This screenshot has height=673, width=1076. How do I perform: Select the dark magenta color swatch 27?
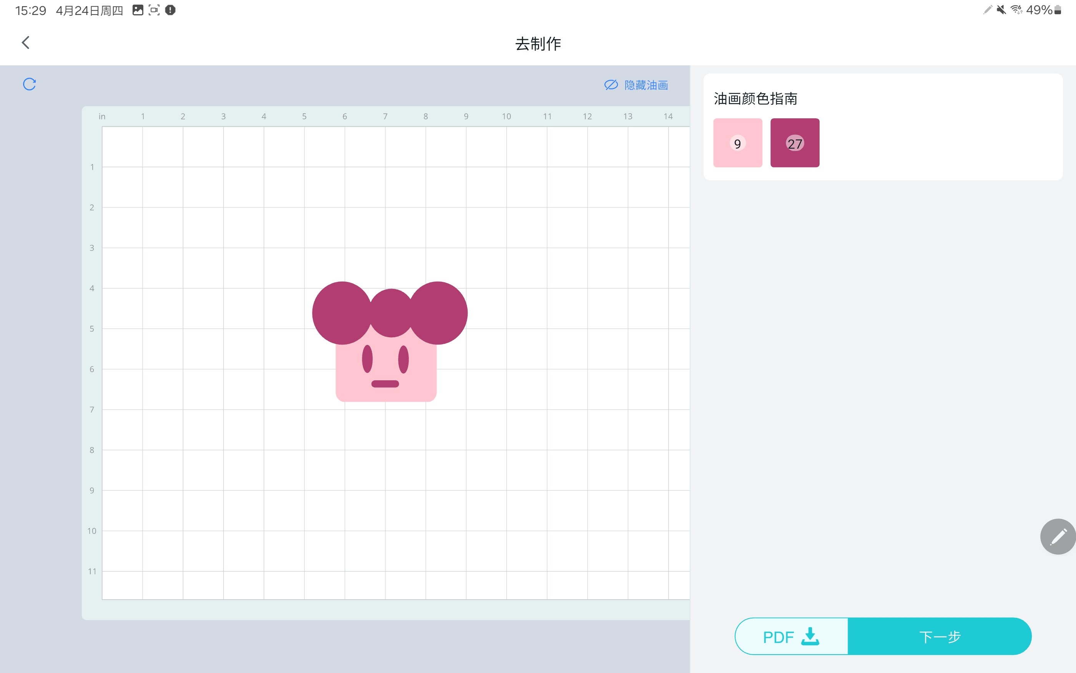(795, 143)
